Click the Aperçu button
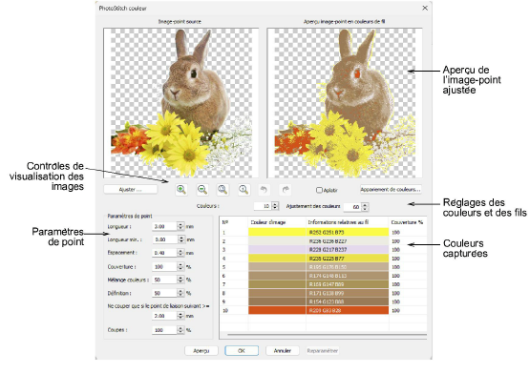This screenshot has height=374, width=530. 201,351
